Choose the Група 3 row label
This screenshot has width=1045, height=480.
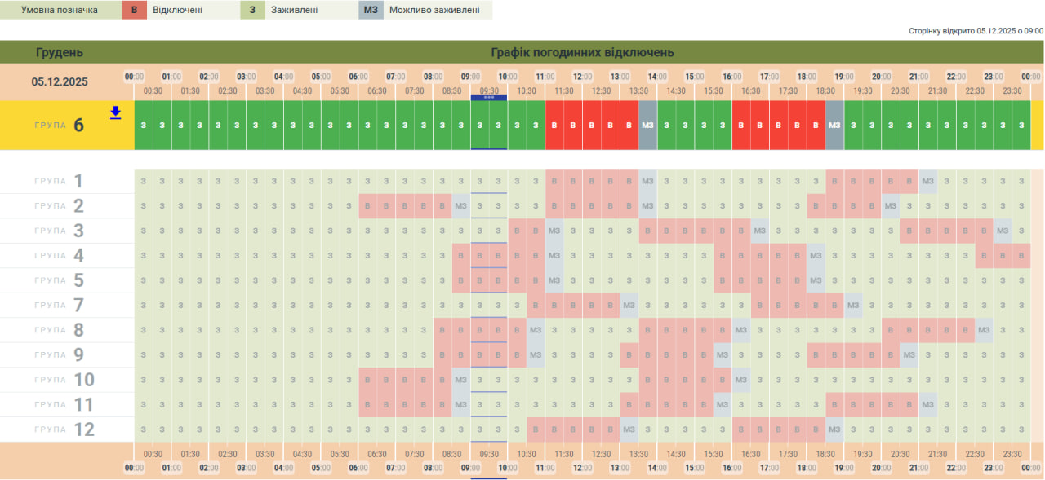point(60,231)
